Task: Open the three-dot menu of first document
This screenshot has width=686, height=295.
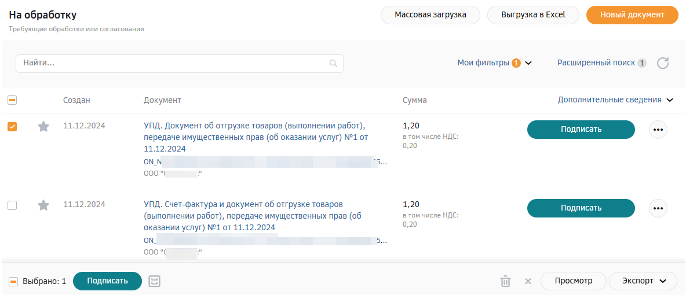Action: coord(658,130)
